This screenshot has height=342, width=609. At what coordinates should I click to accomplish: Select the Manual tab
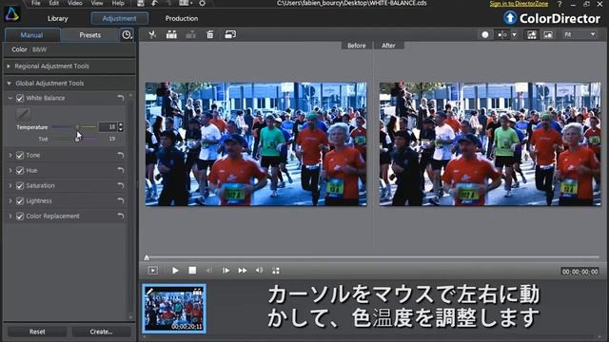click(x=31, y=35)
